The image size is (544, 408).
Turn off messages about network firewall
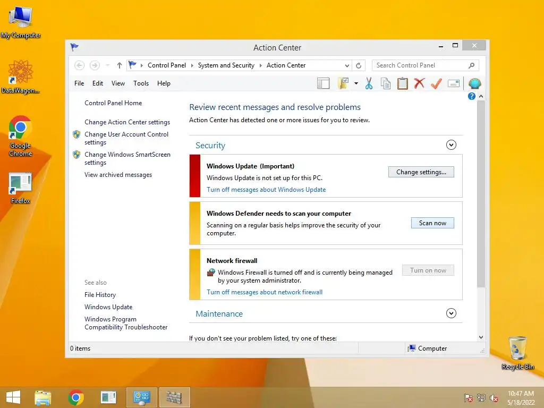pos(265,292)
